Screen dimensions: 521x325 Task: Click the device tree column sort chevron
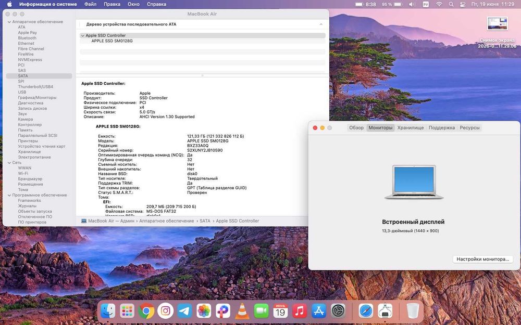coord(321,24)
